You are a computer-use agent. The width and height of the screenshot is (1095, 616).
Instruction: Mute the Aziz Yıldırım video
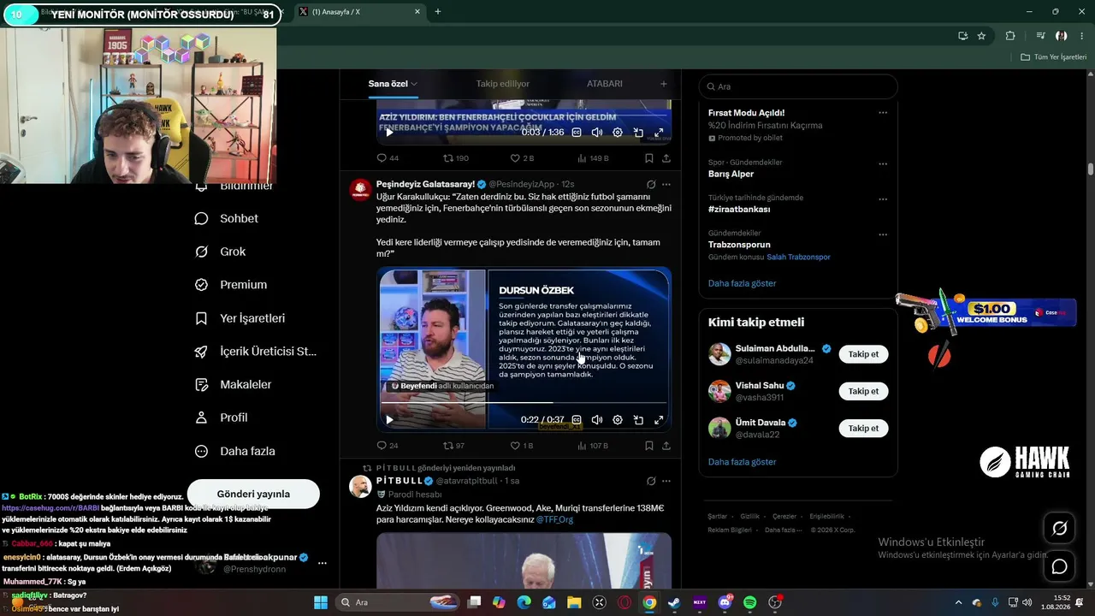click(x=597, y=133)
